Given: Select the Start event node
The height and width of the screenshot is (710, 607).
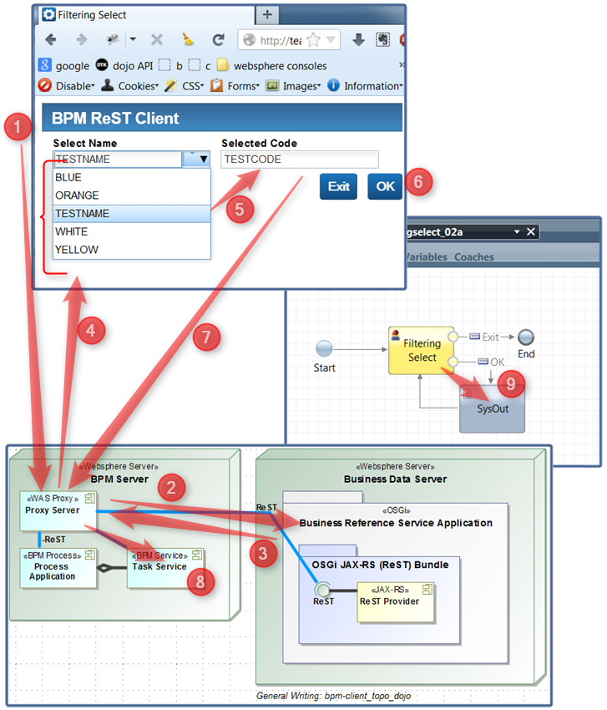Looking at the screenshot, I should point(324,348).
